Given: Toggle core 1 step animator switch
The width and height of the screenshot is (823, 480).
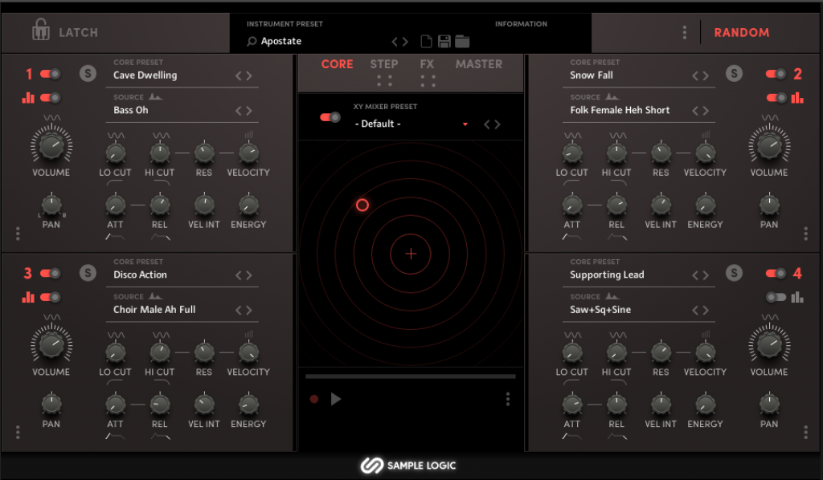Looking at the screenshot, I should click(51, 97).
